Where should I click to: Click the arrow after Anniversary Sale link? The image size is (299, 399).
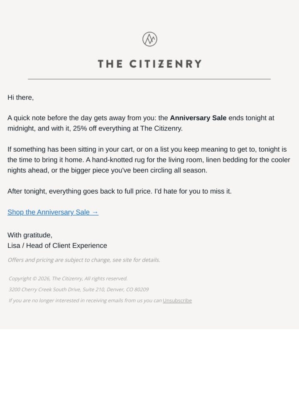pos(95,212)
